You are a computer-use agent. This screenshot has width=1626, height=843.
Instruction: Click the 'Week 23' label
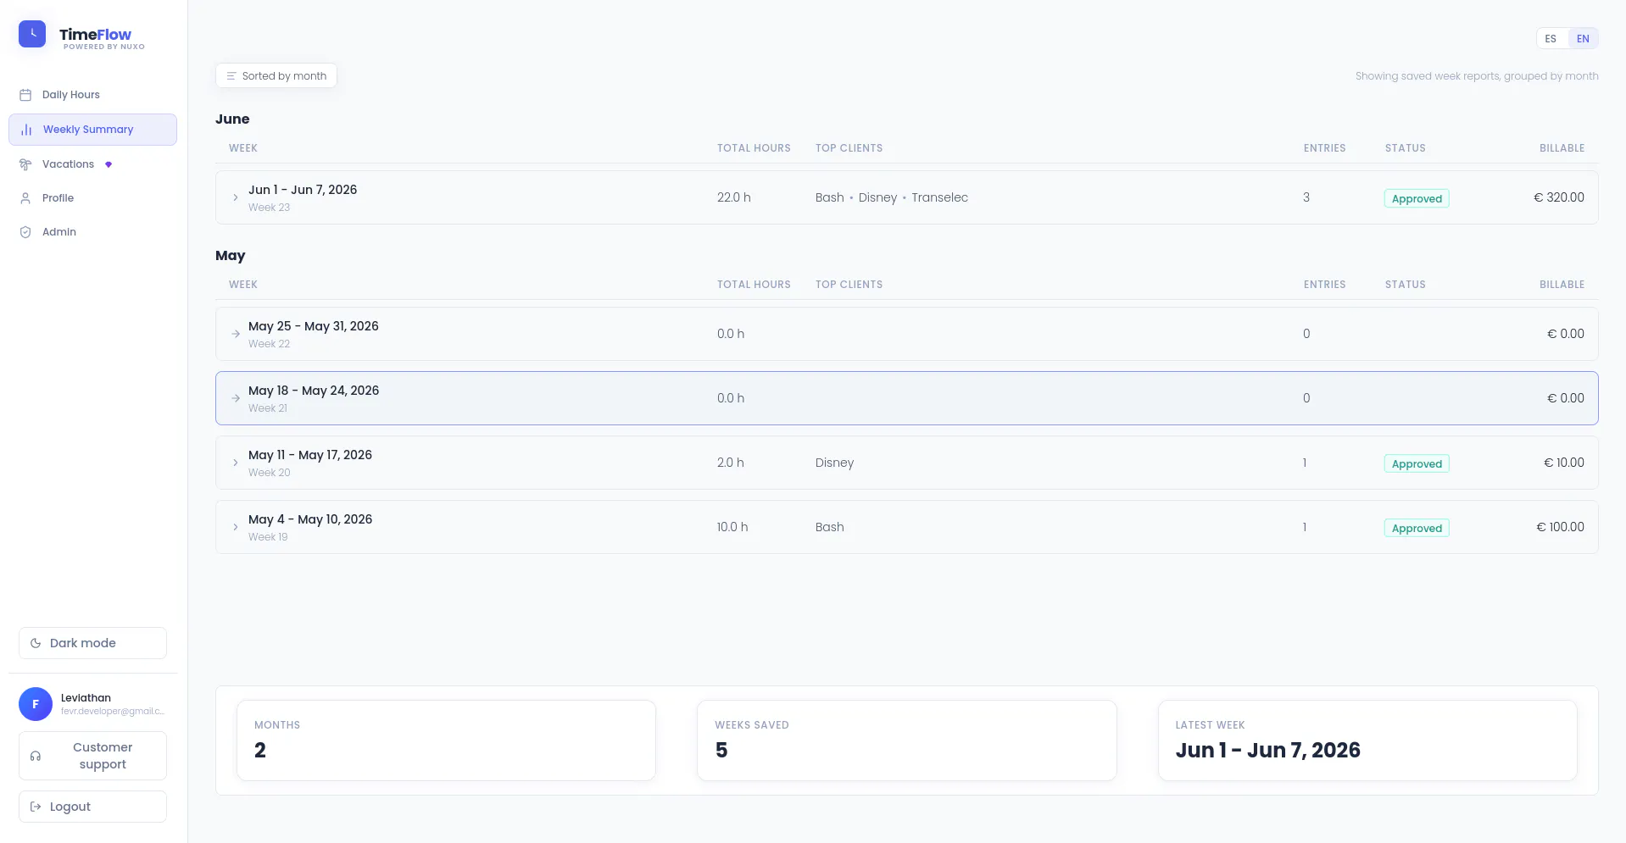269,208
